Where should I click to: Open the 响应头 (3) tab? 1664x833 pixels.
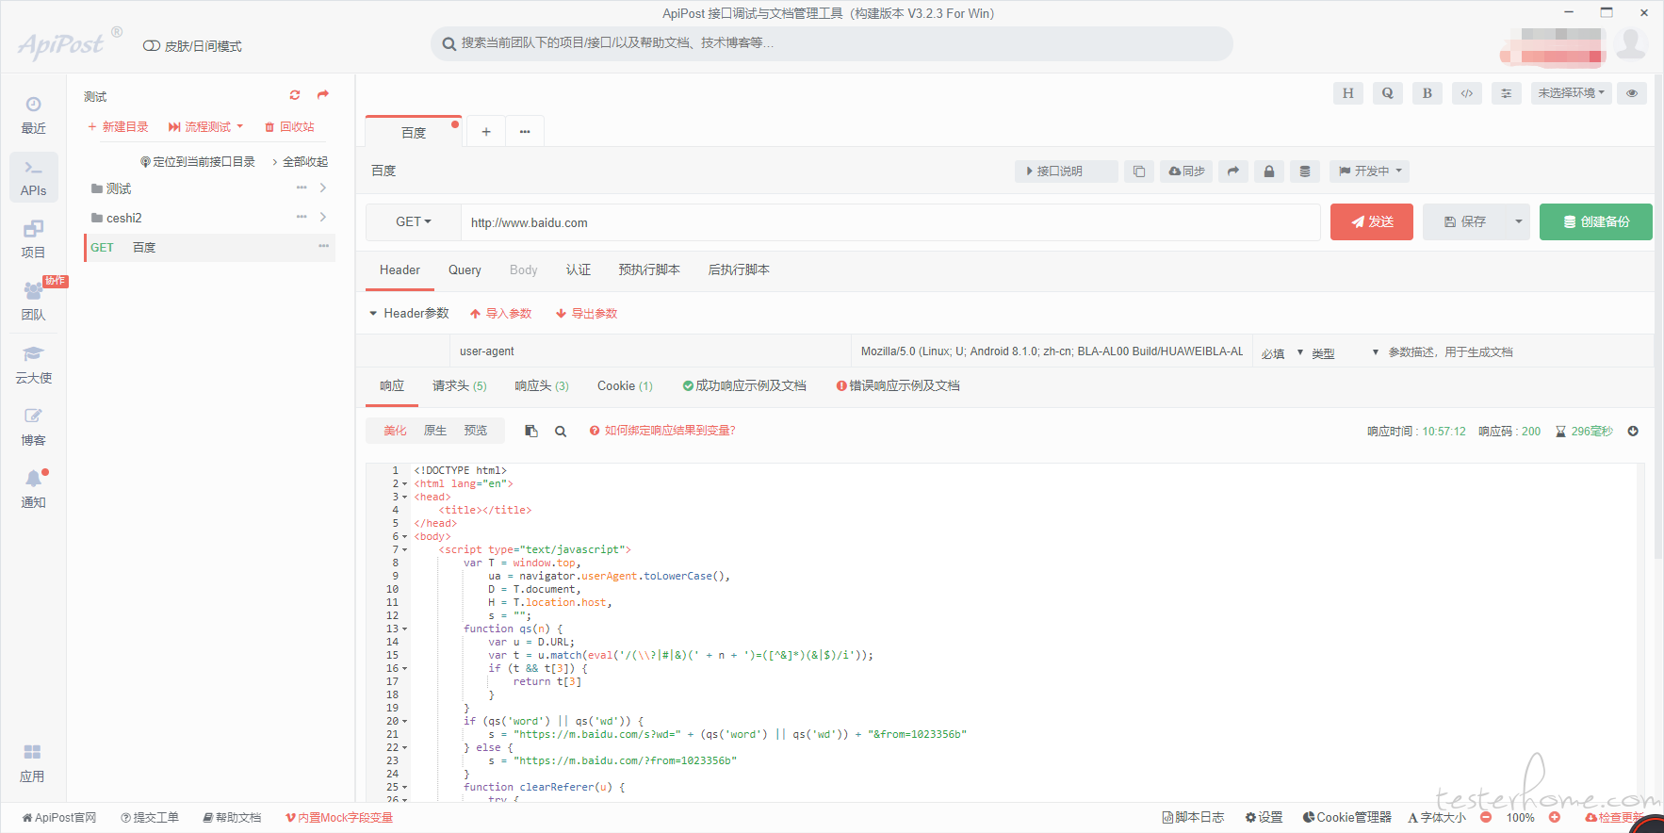tap(542, 385)
